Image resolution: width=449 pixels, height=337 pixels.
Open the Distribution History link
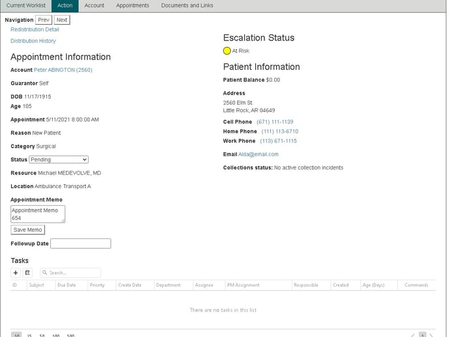(x=33, y=41)
